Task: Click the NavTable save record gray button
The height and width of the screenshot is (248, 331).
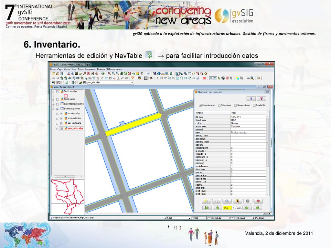Action: 248,201
